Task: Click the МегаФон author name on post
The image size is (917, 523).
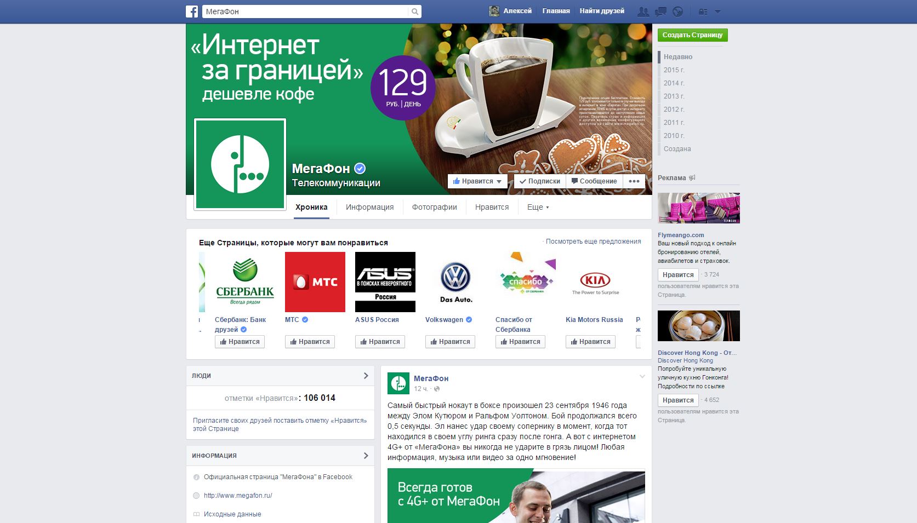Action: (x=431, y=378)
